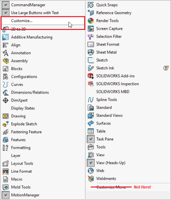Toggle the MotionManager checkbox
The image size is (171, 200).
[6, 195]
